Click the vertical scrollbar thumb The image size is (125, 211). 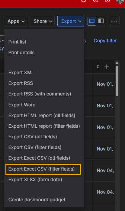pos(117,81)
